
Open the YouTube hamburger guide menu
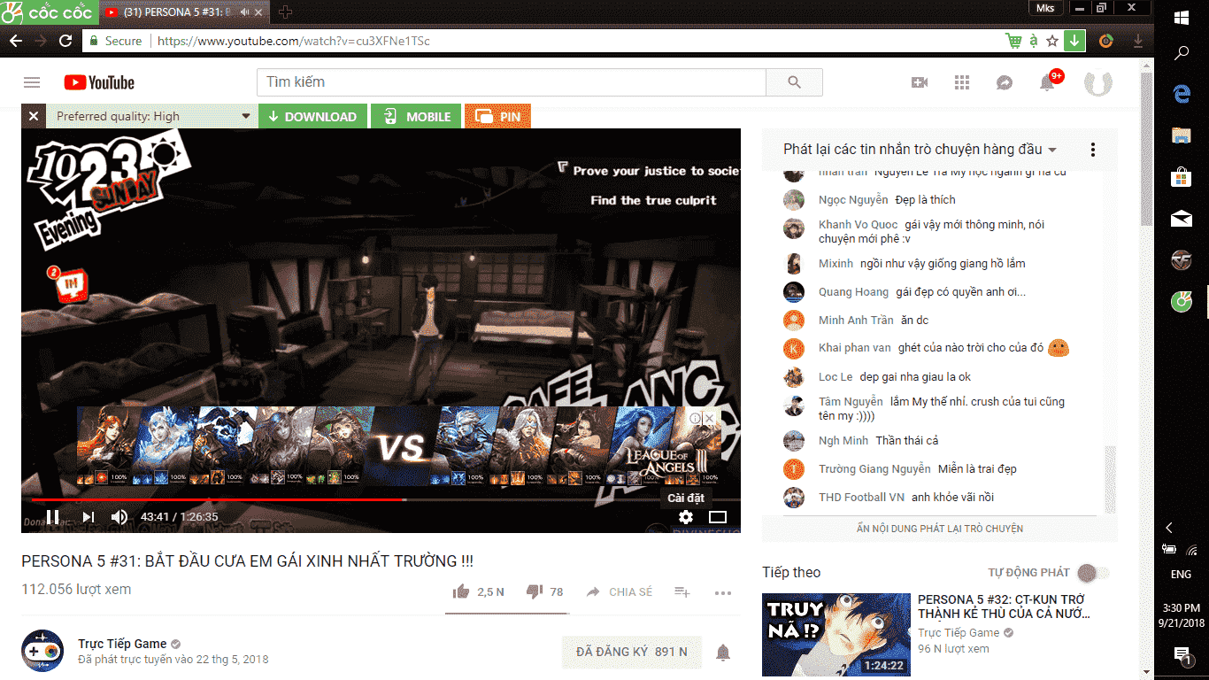32,82
